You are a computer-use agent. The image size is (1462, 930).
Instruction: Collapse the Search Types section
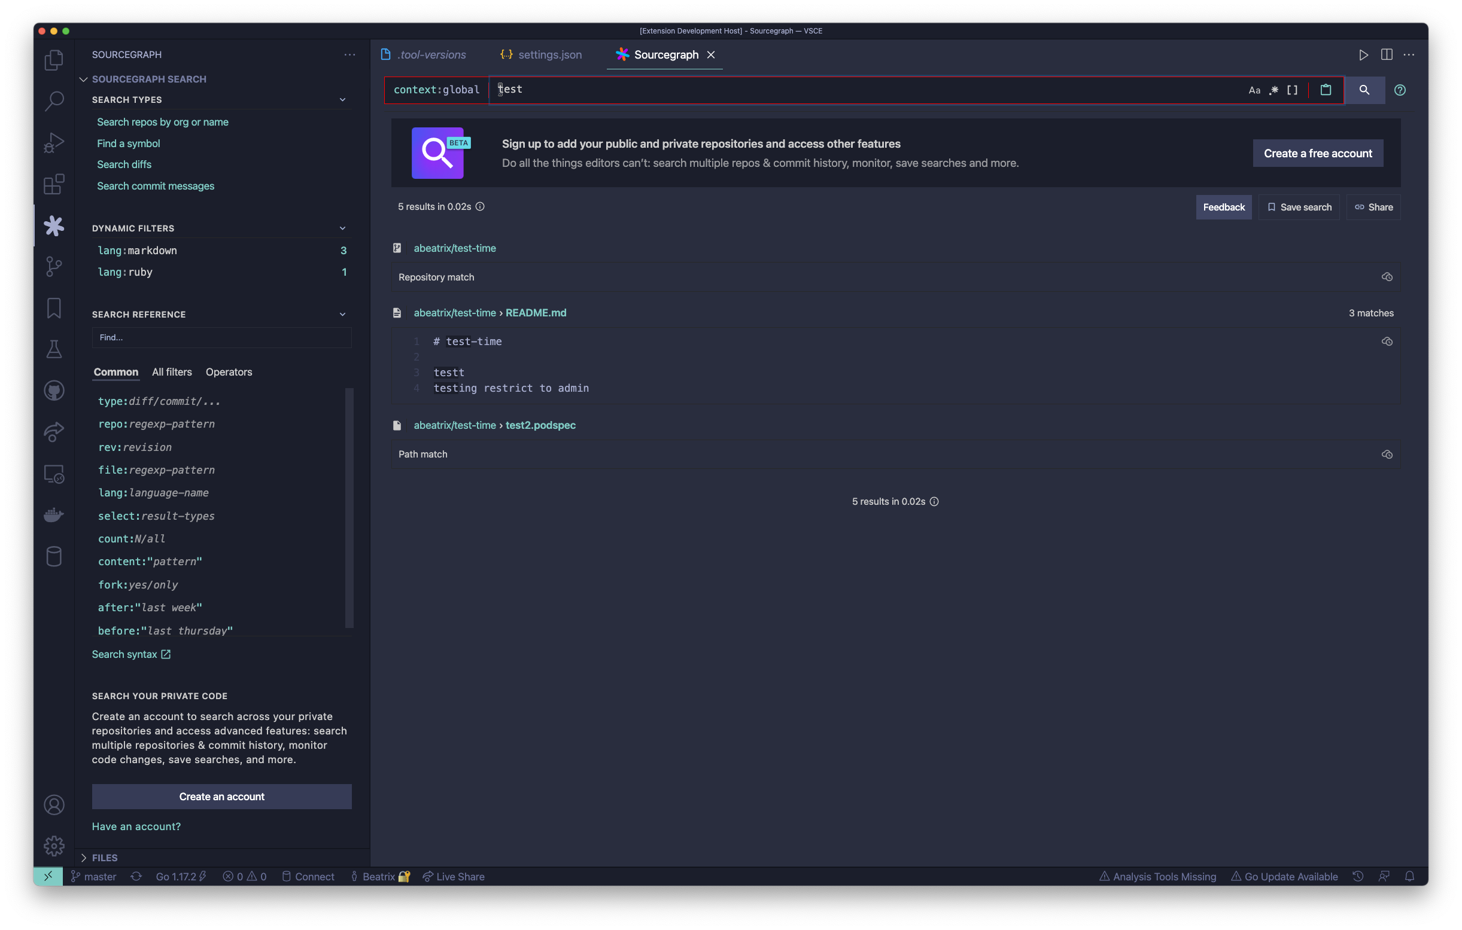[342, 99]
